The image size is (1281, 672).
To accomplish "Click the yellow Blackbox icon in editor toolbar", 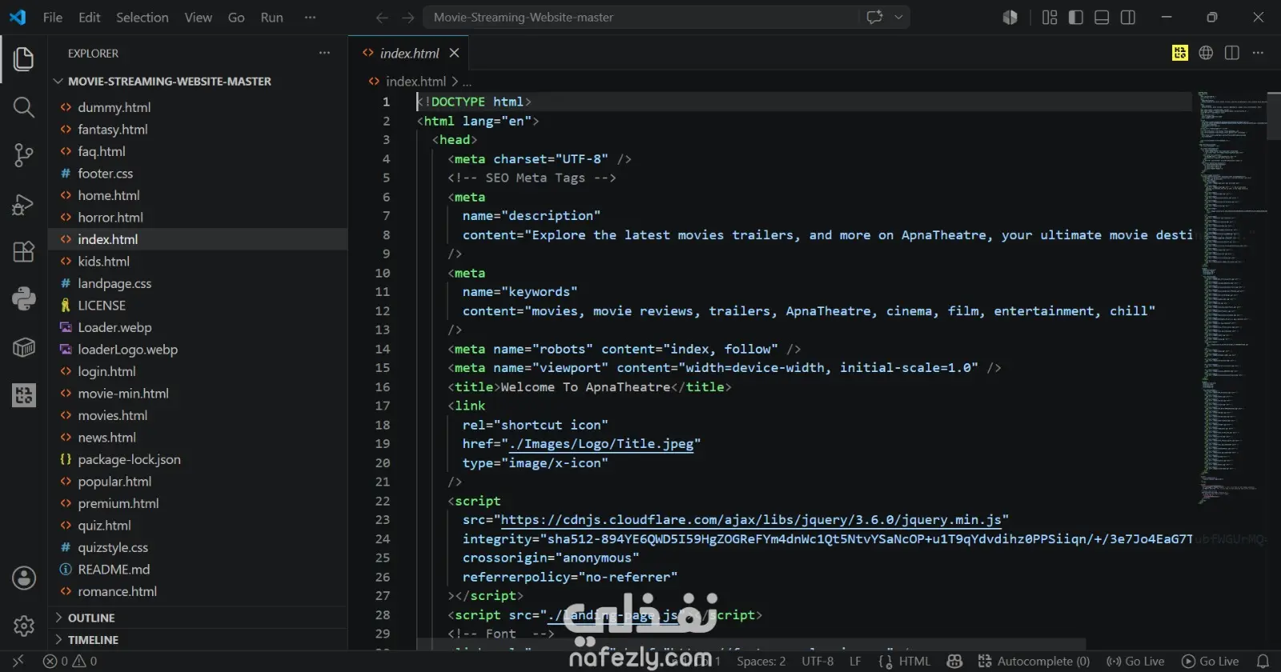I will point(1180,53).
